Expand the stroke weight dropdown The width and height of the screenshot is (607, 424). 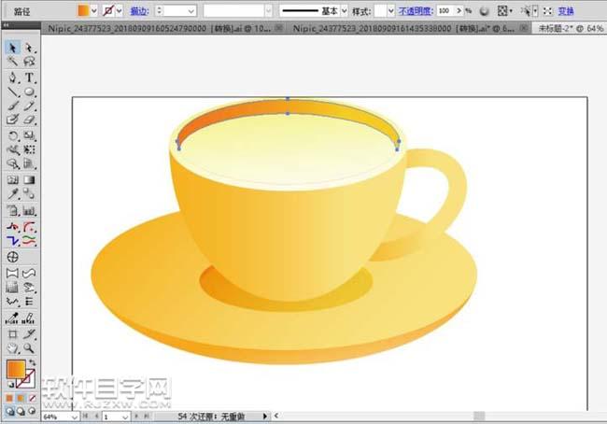191,10
